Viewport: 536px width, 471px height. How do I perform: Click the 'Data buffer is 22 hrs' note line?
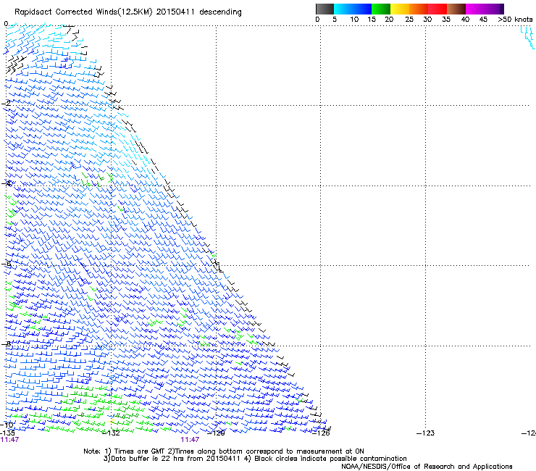pyautogui.click(x=255, y=459)
